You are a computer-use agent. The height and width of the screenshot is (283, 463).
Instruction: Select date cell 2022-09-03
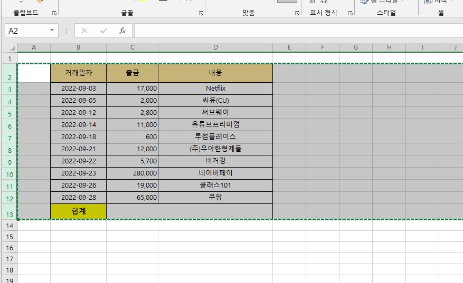click(78, 89)
